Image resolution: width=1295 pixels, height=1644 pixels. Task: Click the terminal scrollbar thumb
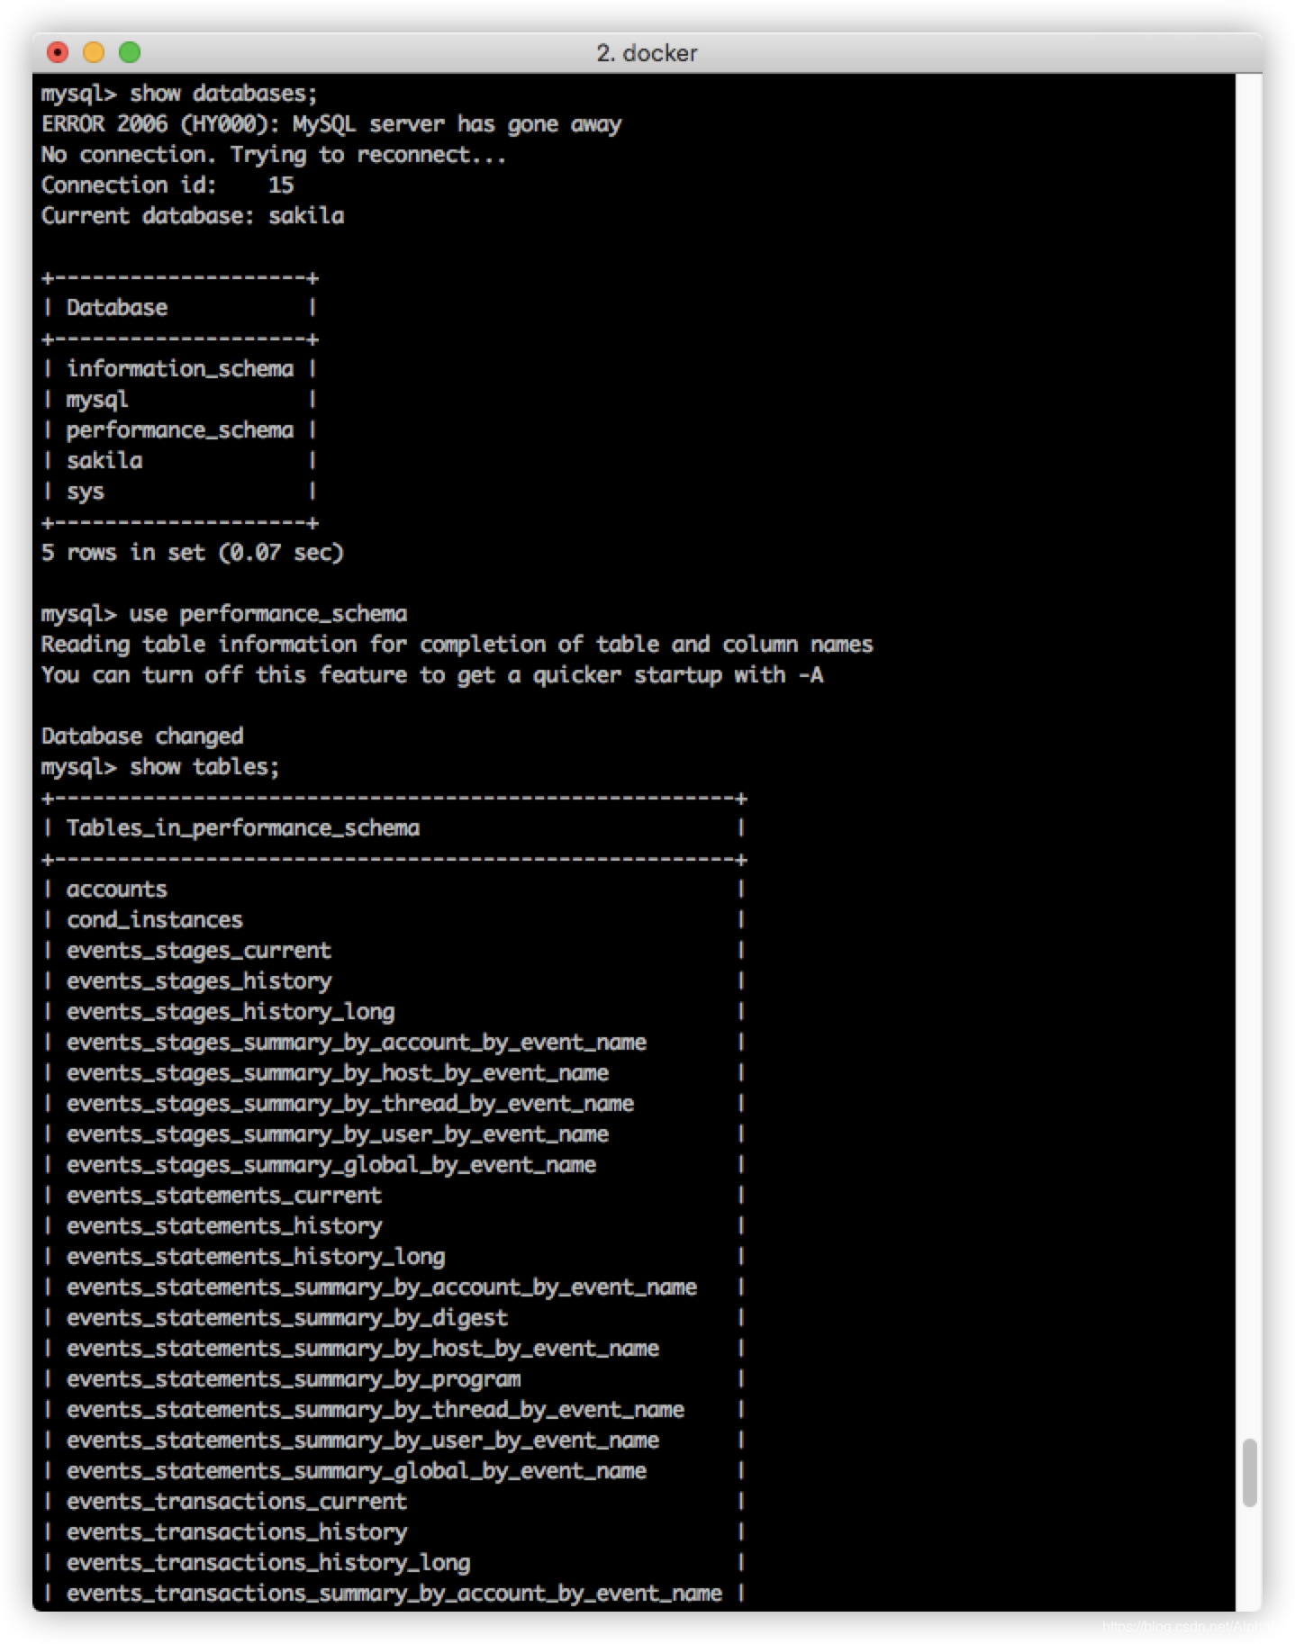(x=1249, y=1472)
